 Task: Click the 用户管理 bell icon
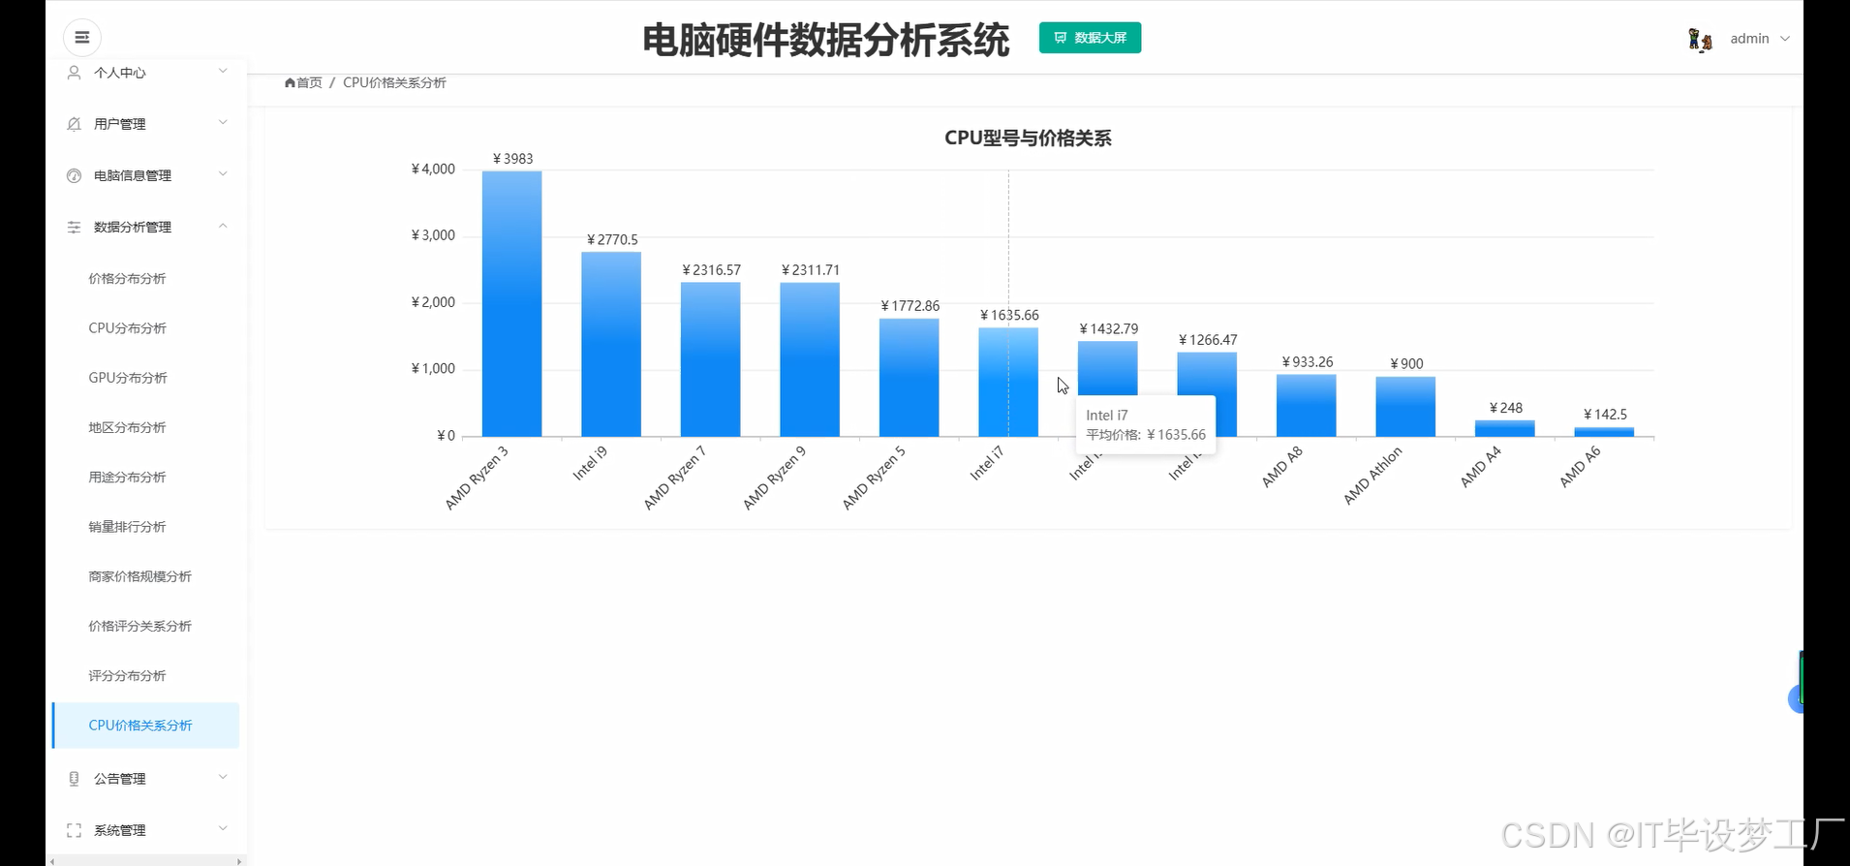(x=74, y=124)
